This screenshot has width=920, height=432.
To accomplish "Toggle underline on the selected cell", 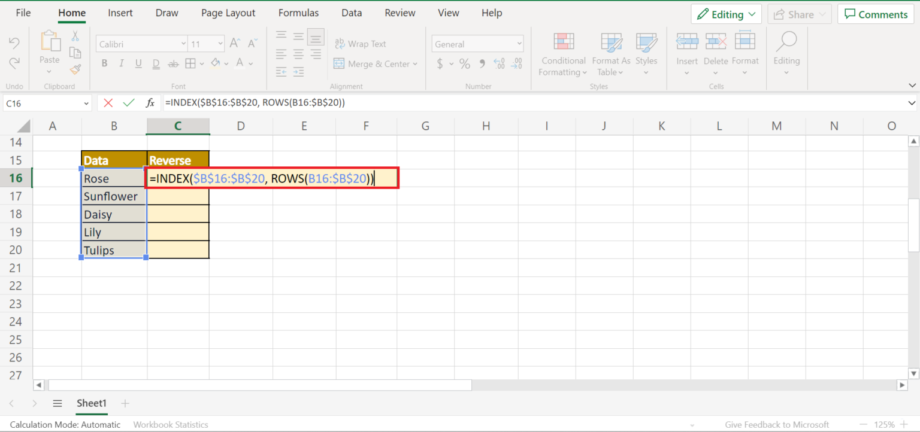I will pyautogui.click(x=138, y=63).
